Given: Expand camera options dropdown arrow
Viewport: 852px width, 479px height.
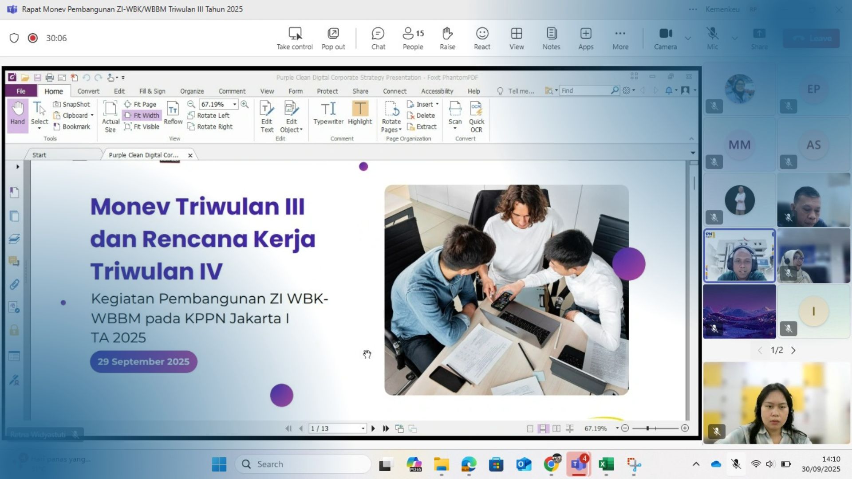Looking at the screenshot, I should click(688, 38).
